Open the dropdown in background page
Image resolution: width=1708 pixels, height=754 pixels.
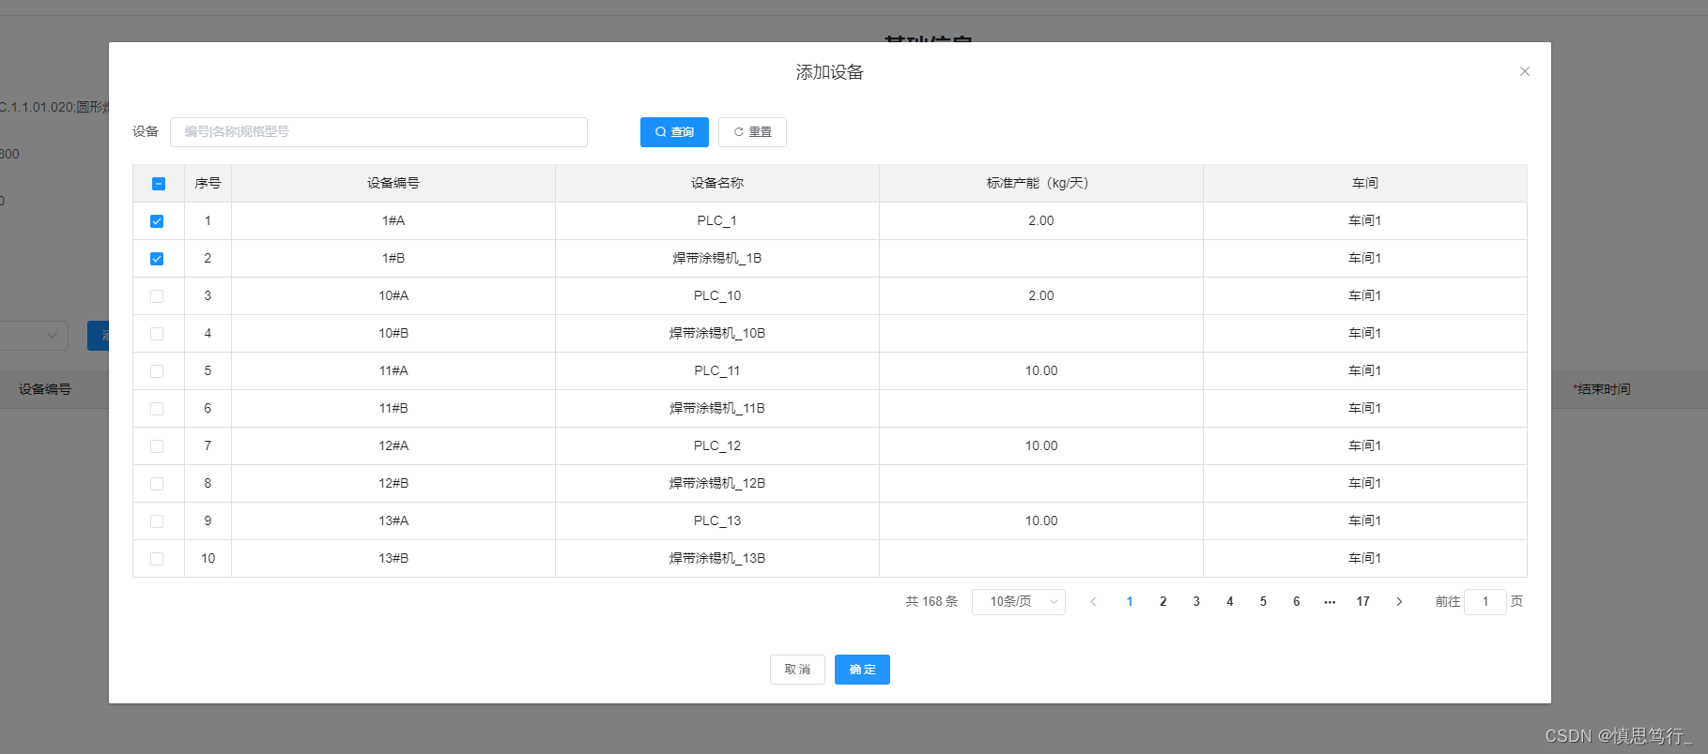point(34,336)
